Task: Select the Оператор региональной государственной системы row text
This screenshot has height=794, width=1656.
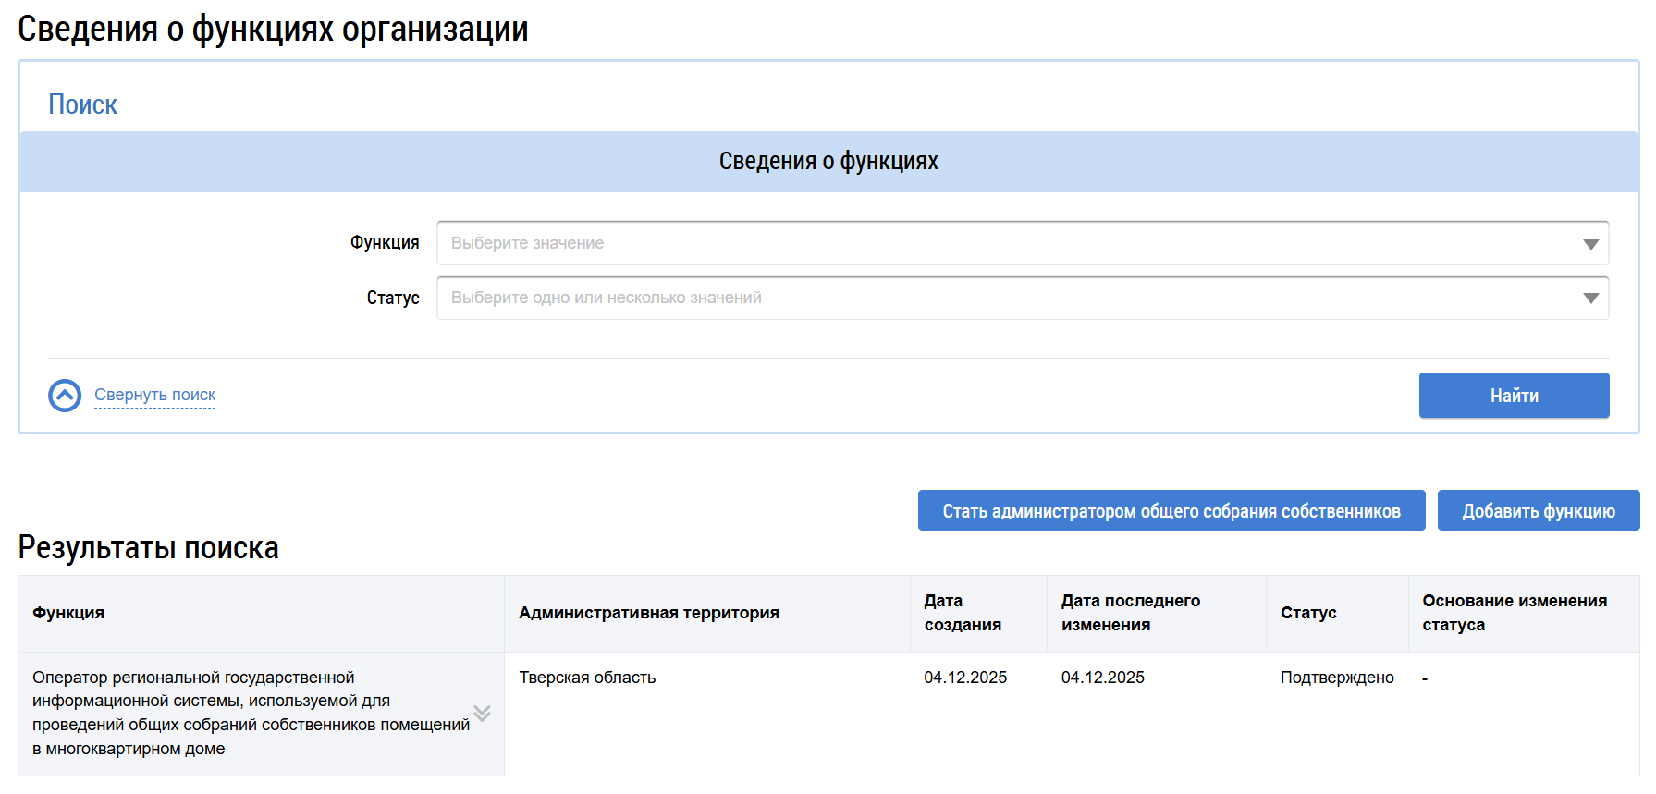Action: [250, 713]
